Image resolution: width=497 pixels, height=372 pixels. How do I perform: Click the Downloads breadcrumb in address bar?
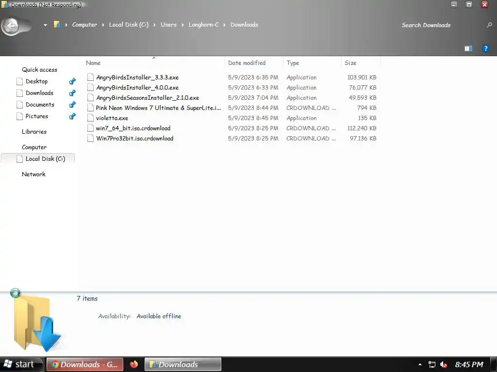pyautogui.click(x=245, y=25)
